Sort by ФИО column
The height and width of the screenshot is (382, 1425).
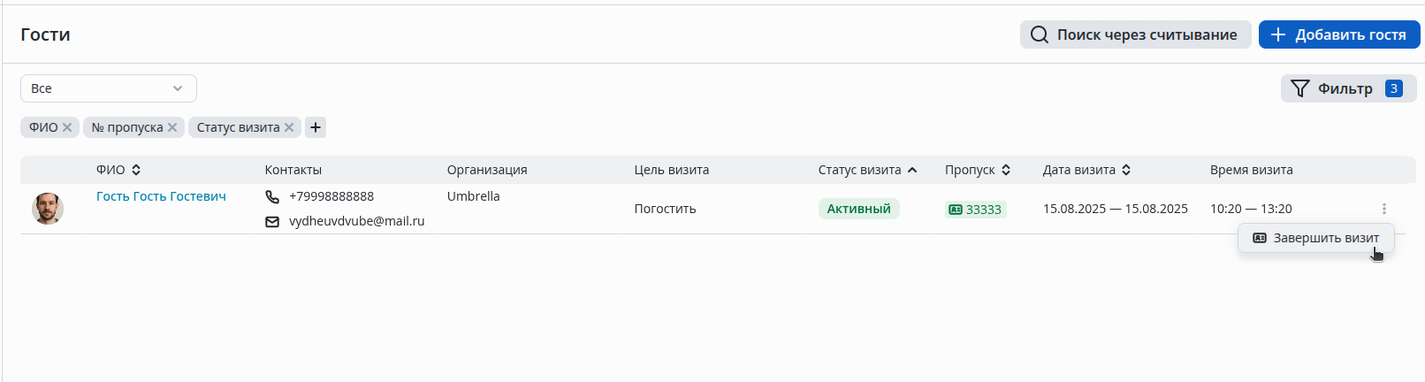[x=136, y=170]
